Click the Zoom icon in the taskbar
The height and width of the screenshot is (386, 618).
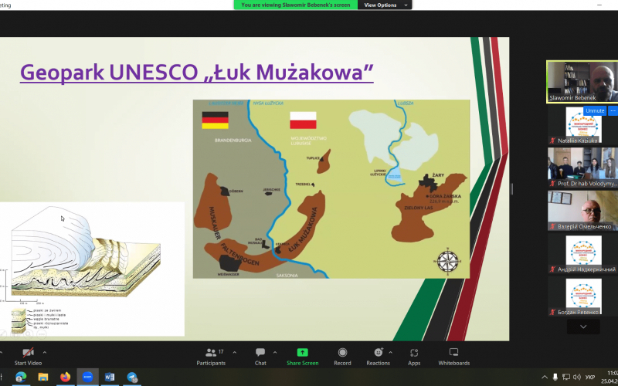(87, 377)
